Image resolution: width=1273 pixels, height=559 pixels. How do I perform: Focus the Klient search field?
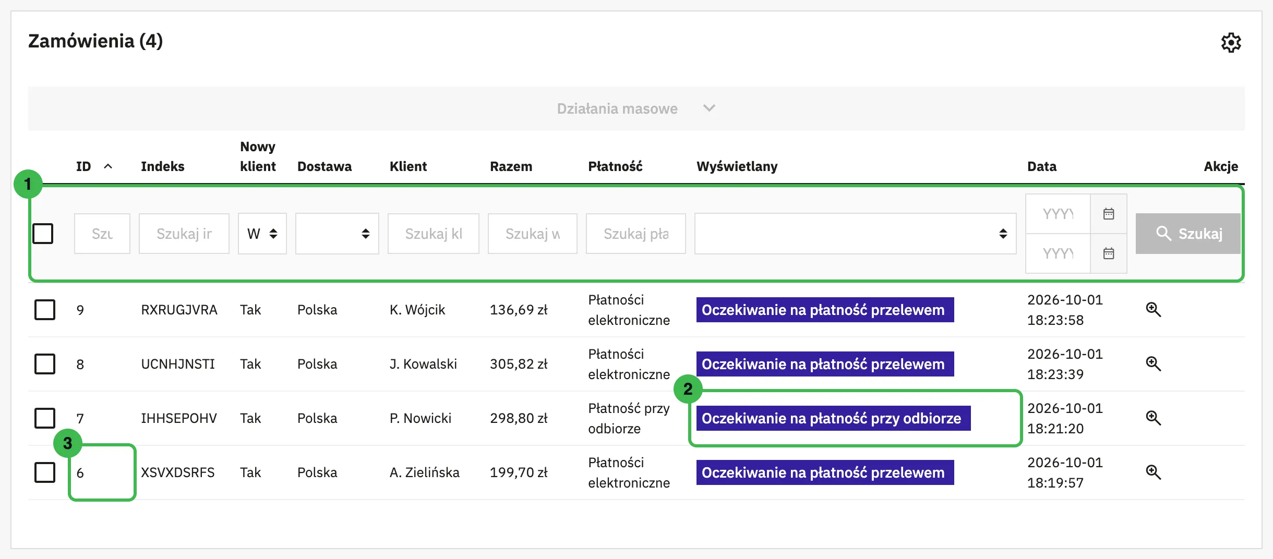click(434, 234)
